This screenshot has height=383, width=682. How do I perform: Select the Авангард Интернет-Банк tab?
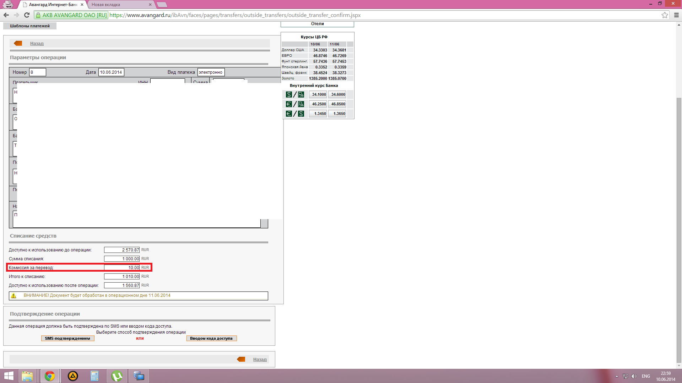click(x=53, y=5)
